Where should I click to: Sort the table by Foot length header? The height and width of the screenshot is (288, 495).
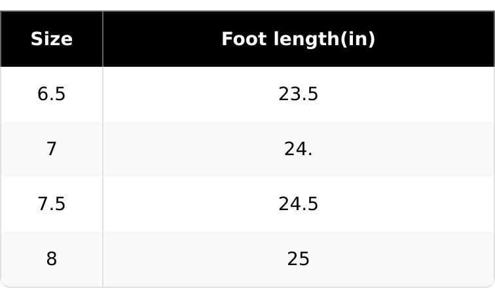tap(298, 39)
